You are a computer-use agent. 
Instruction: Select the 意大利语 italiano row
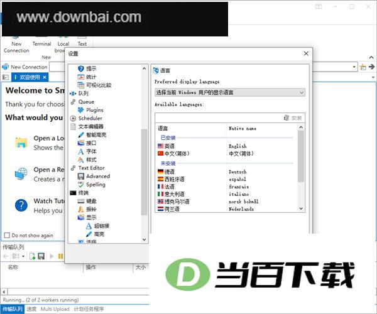(226, 194)
